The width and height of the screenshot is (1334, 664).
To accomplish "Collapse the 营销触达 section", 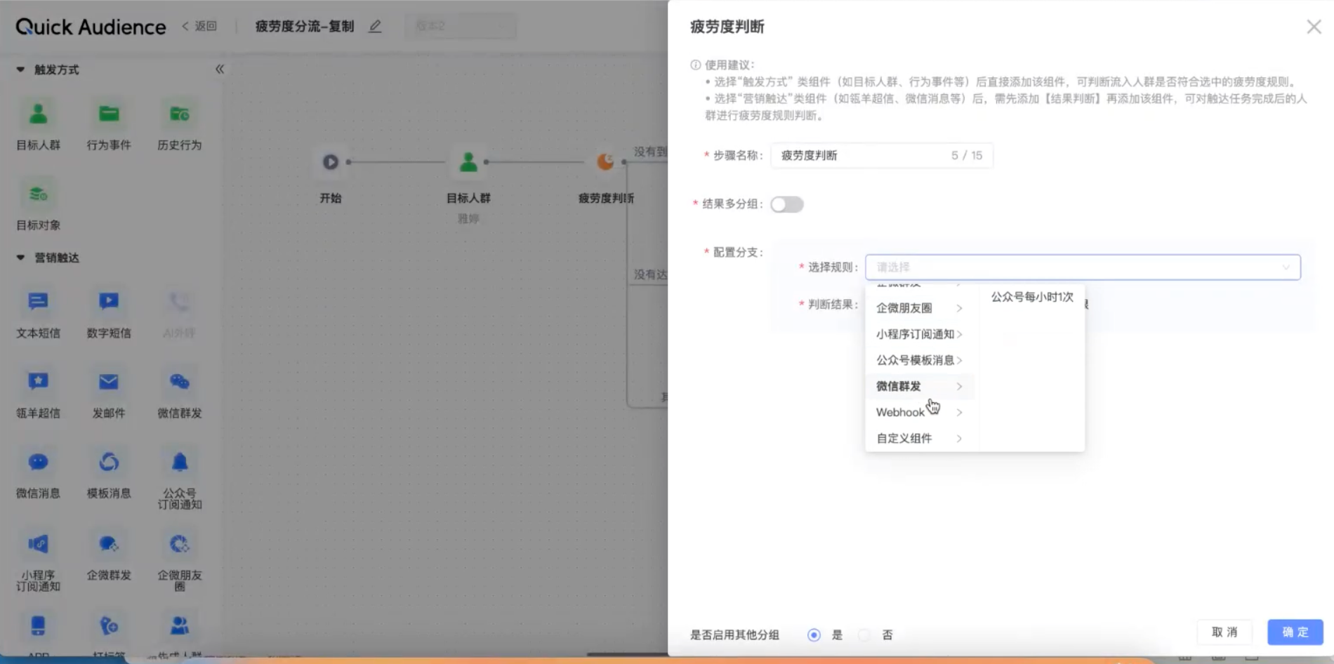I will (20, 258).
